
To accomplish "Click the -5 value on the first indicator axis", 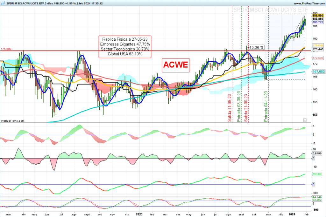I will (314, 143).
